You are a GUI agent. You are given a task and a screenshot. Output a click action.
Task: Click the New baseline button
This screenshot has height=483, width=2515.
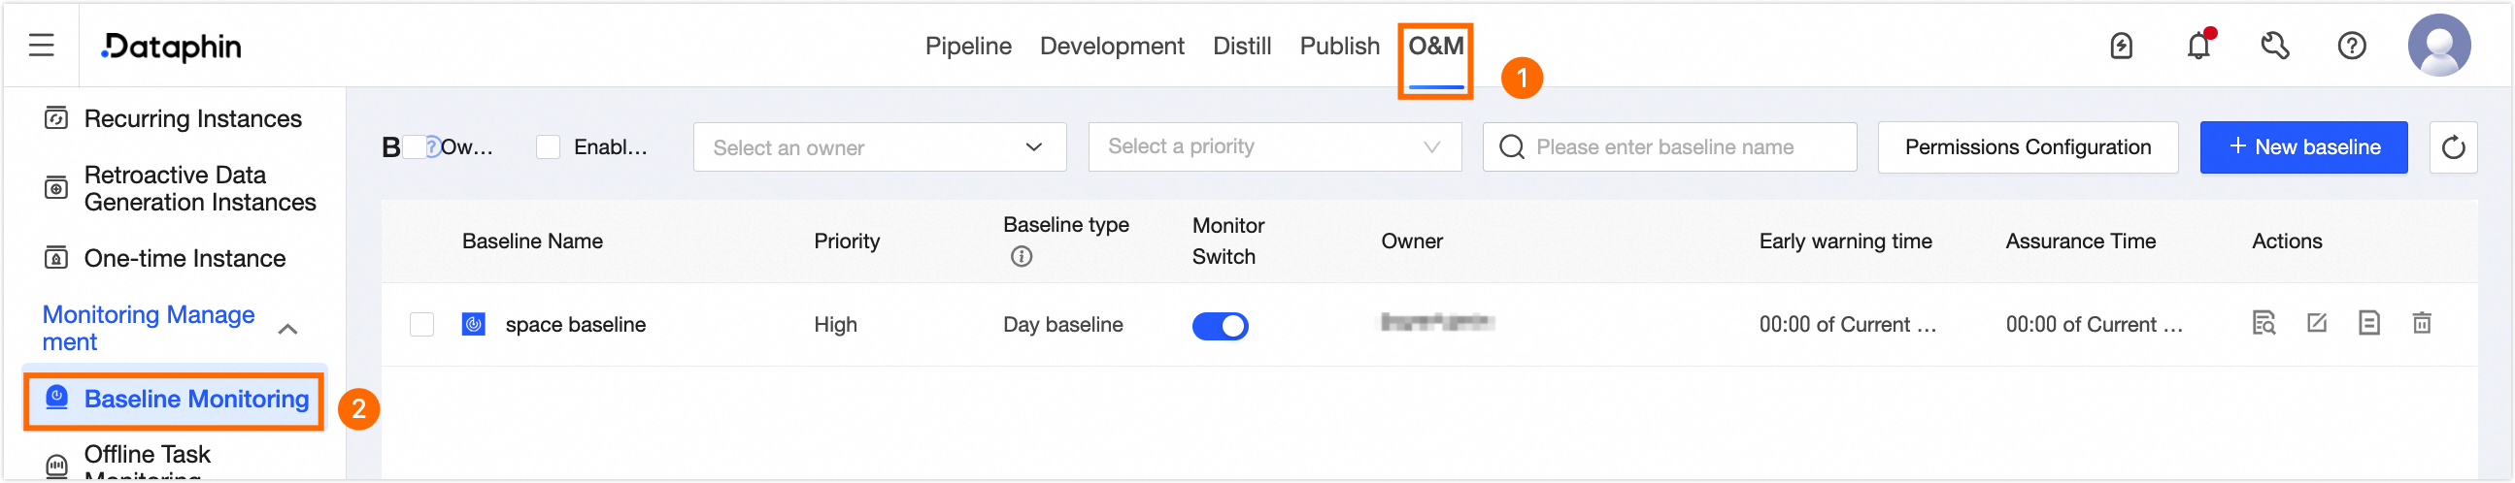click(2303, 147)
